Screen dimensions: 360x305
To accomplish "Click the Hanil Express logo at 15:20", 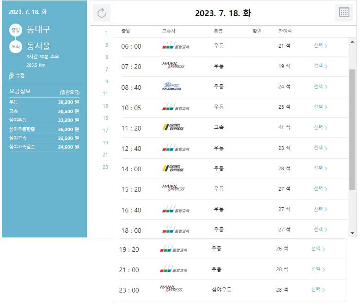I will pos(173,188).
